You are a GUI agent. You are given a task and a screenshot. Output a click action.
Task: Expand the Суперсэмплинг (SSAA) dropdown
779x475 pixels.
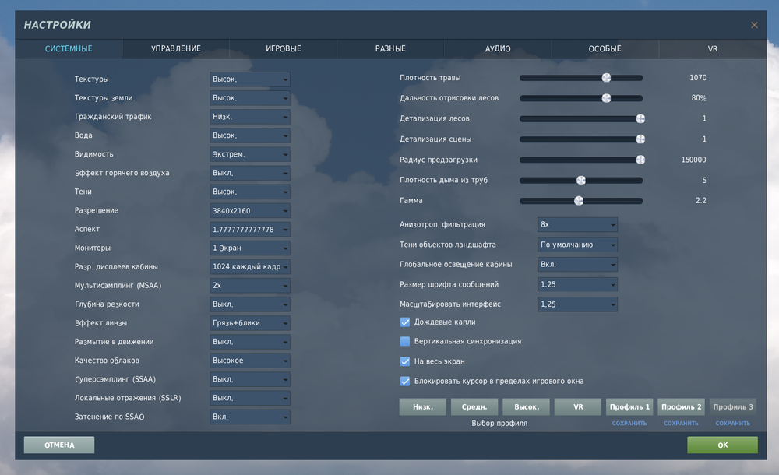click(250, 379)
